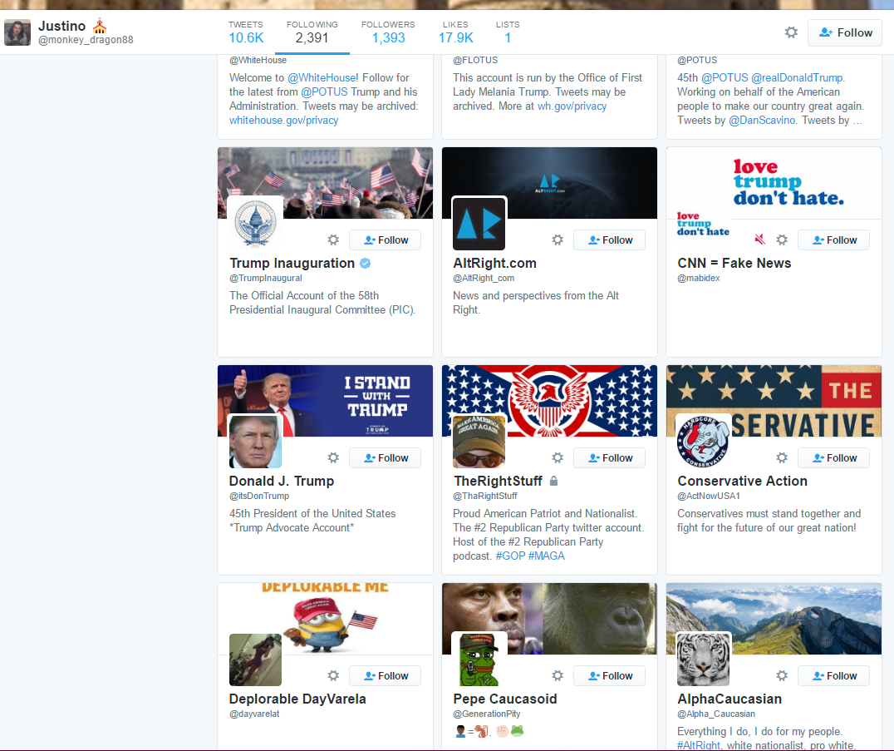Click AltRight.com logo avatar
894x751 pixels.
point(479,224)
